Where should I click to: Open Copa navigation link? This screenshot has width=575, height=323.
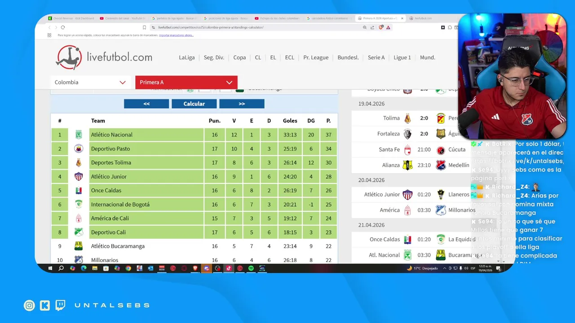click(x=239, y=57)
